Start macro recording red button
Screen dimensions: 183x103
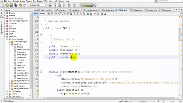coord(95,14)
